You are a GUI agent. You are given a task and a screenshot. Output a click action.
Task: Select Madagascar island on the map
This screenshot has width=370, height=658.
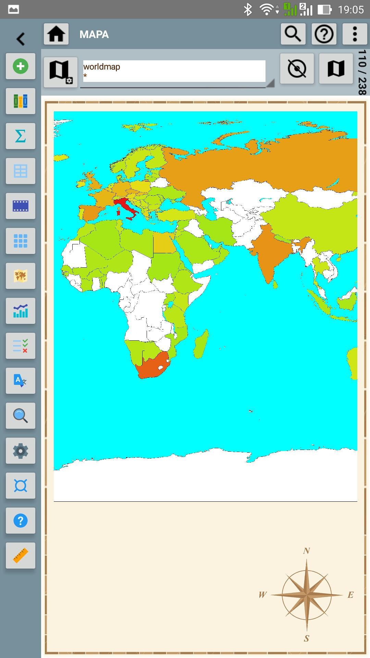[x=201, y=344]
